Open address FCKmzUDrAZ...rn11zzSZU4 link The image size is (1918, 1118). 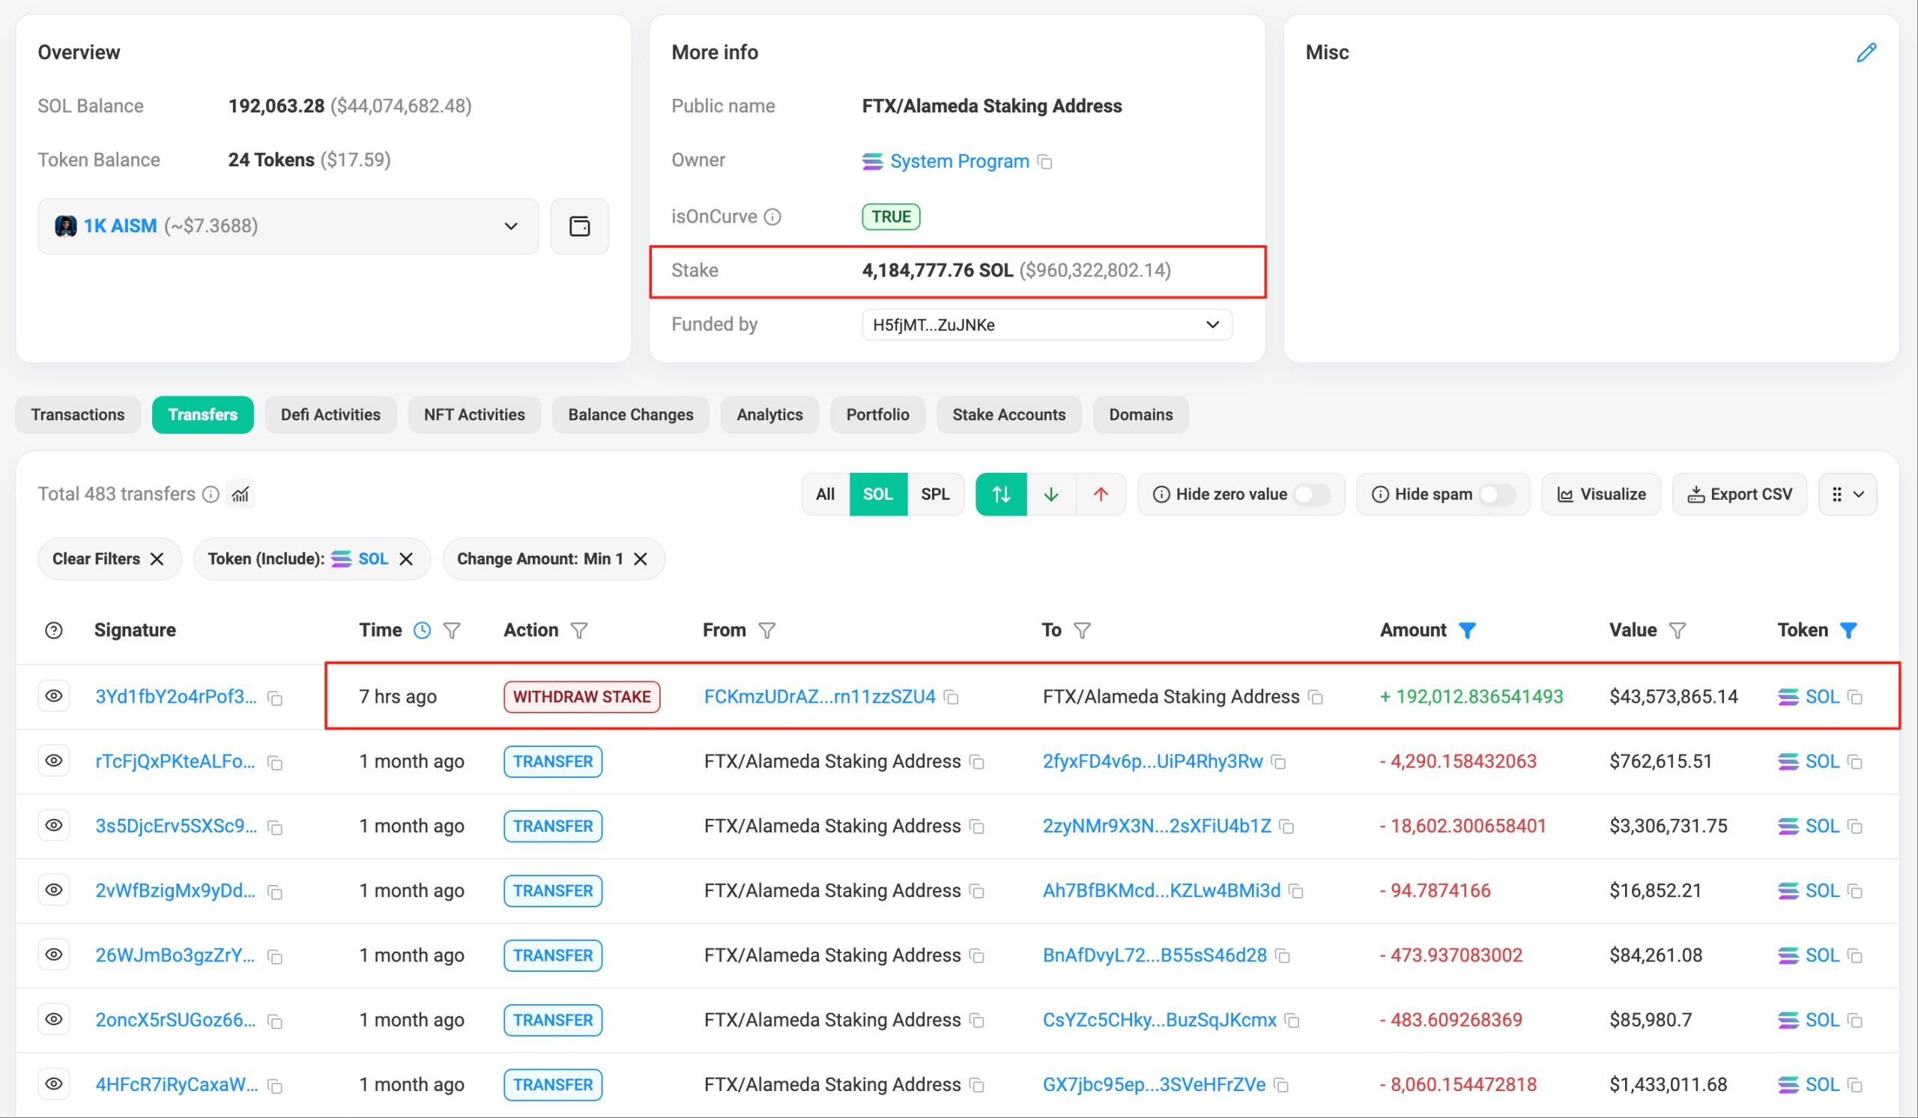point(819,696)
